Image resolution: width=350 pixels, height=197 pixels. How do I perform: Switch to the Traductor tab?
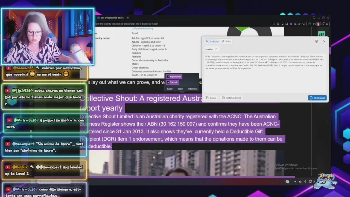click(x=212, y=41)
